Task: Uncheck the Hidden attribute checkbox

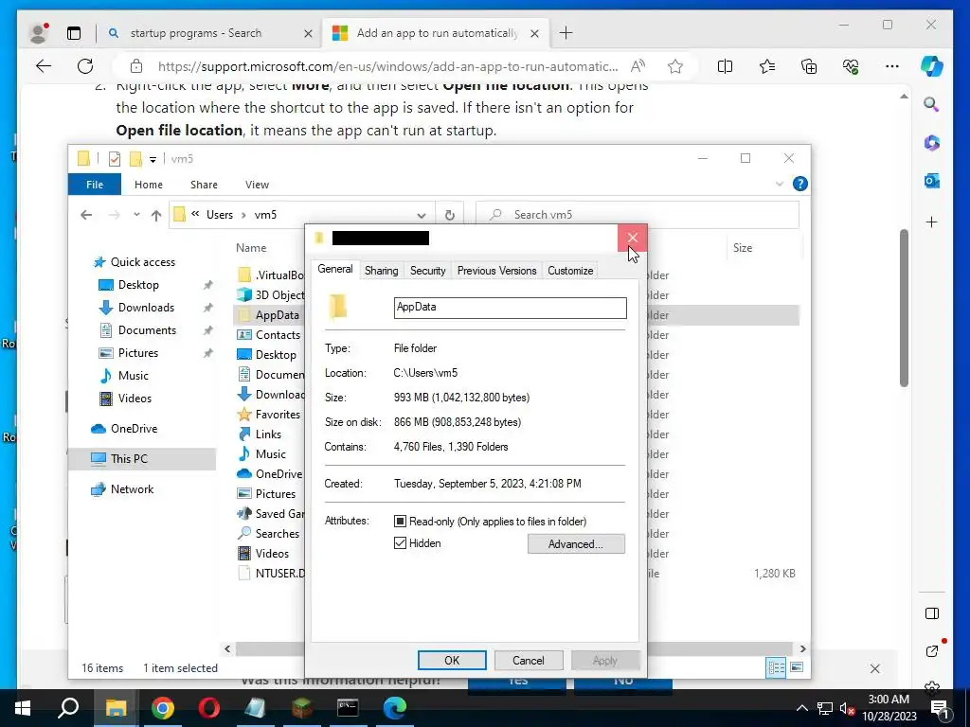Action: 401,543
